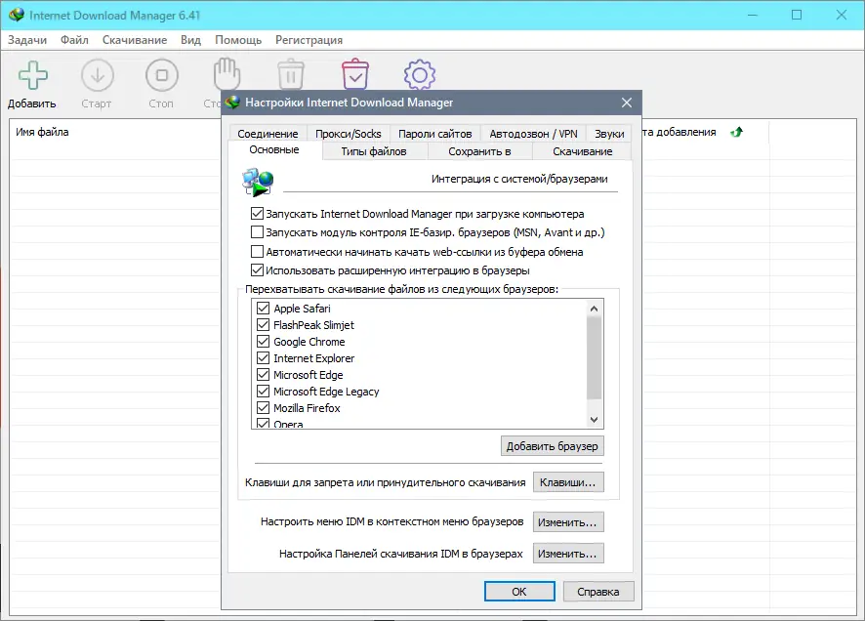
Task: Click browser list scroll up arrow
Action: coord(595,309)
